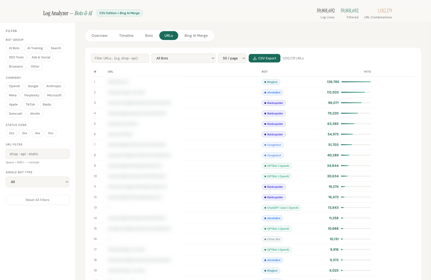Open the 50 / page dropdown
431x280 pixels.
point(232,58)
